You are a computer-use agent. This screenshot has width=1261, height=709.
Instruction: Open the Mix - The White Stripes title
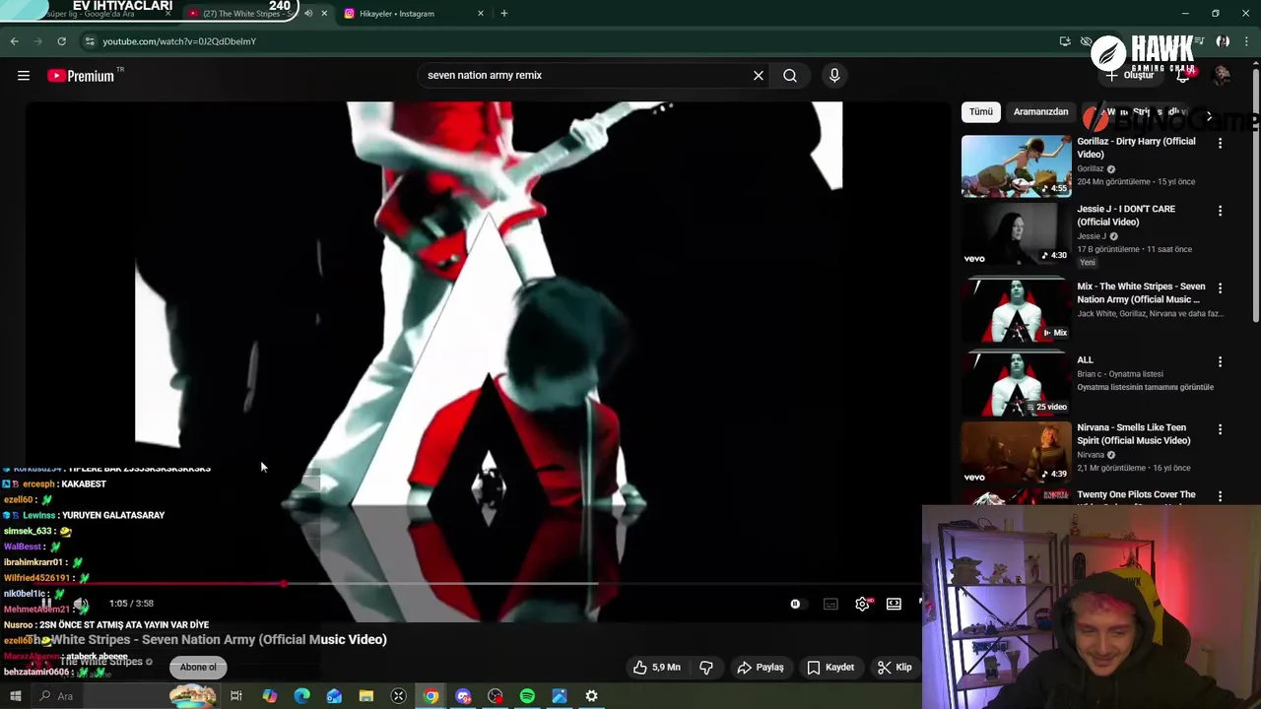click(1141, 292)
